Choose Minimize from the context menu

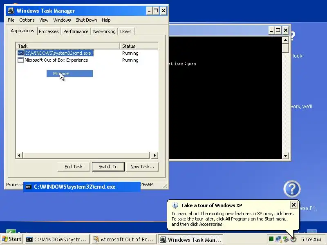pyautogui.click(x=69, y=73)
